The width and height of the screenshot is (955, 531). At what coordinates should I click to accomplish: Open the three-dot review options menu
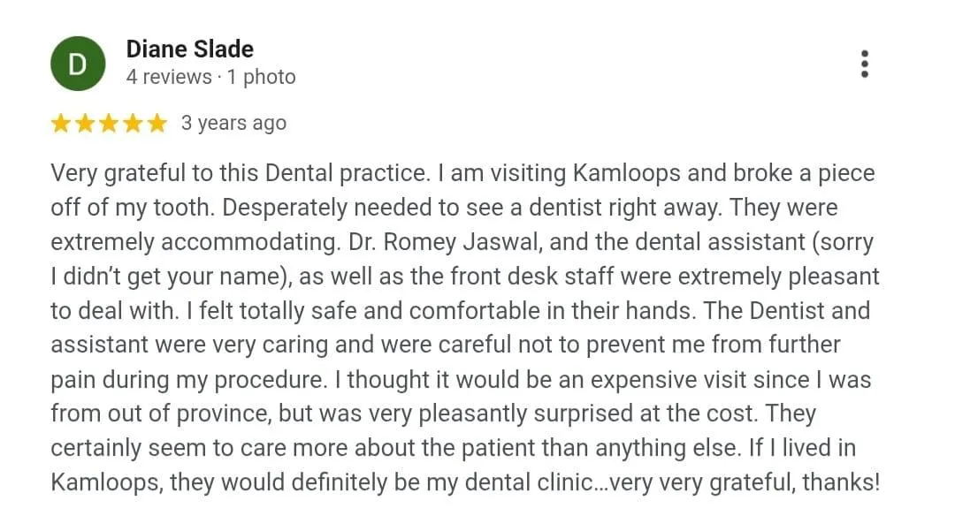(864, 64)
